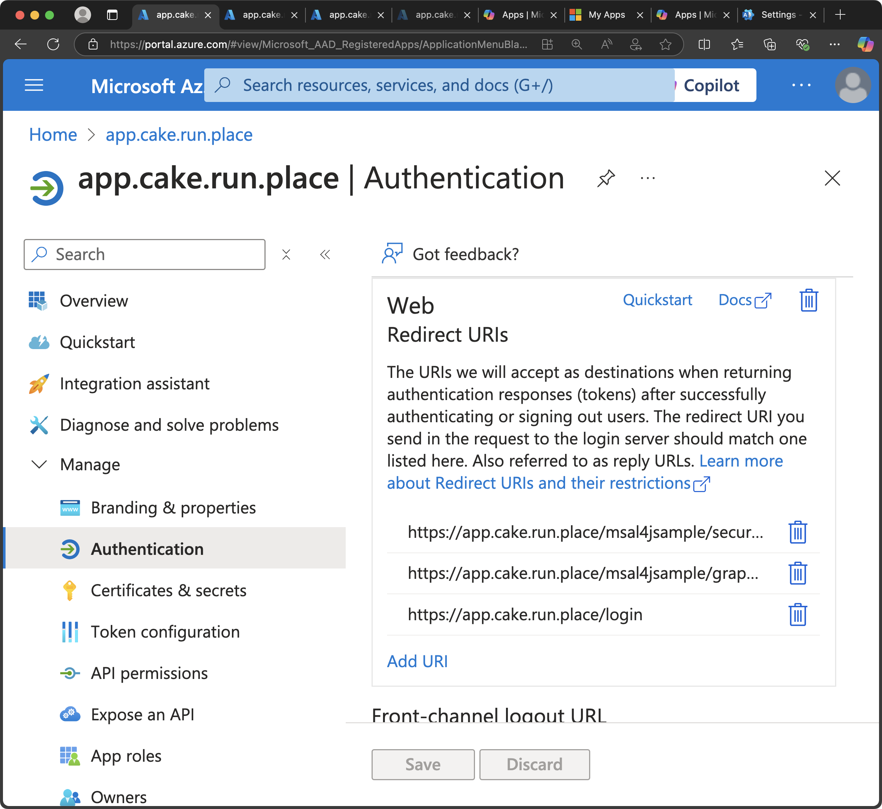882x809 pixels.
Task: Delete the entire Web platform configuration
Action: [x=808, y=300]
